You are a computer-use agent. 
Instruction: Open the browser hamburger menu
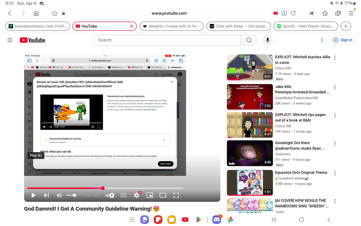point(351,13)
